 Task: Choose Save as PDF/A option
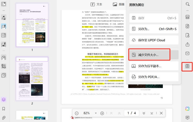(154, 77)
